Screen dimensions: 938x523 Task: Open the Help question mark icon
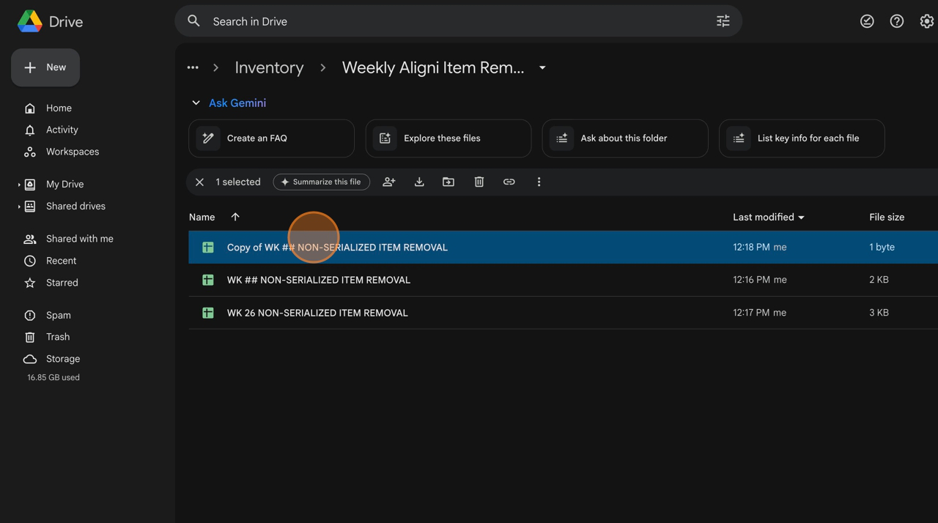click(896, 21)
